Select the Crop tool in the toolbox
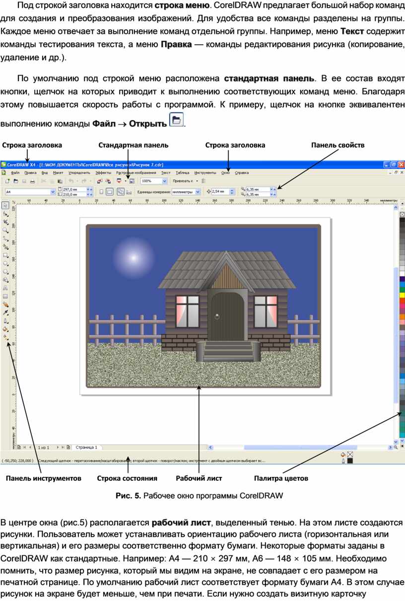Screen dimensions: 405x601 5,222
